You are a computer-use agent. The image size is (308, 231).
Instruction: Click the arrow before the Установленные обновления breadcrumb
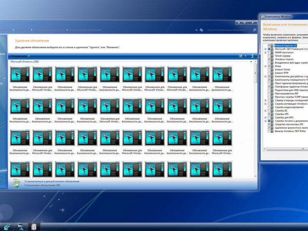coord(67,30)
